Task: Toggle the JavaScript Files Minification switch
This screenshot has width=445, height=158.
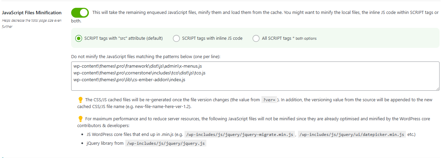Action: (x=80, y=13)
